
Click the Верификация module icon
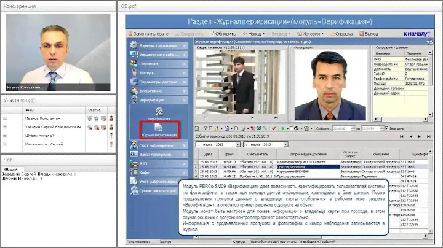159,112
